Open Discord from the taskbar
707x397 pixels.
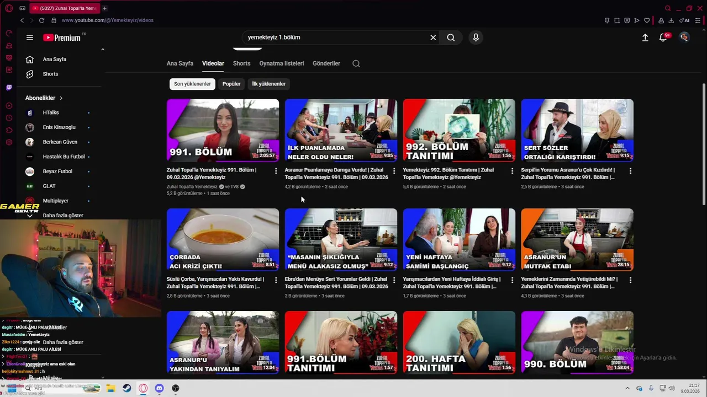(159, 388)
